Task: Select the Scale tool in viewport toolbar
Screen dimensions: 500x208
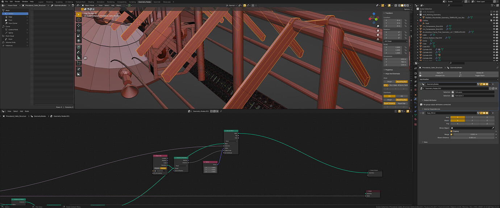Action: point(79,35)
